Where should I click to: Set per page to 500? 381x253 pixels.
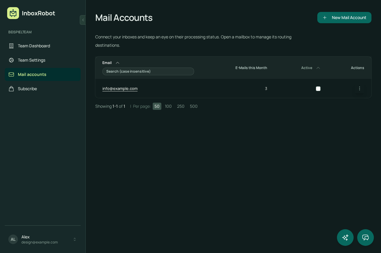tap(194, 106)
